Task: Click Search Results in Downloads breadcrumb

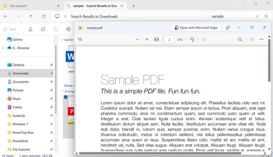Action: tap(94, 16)
